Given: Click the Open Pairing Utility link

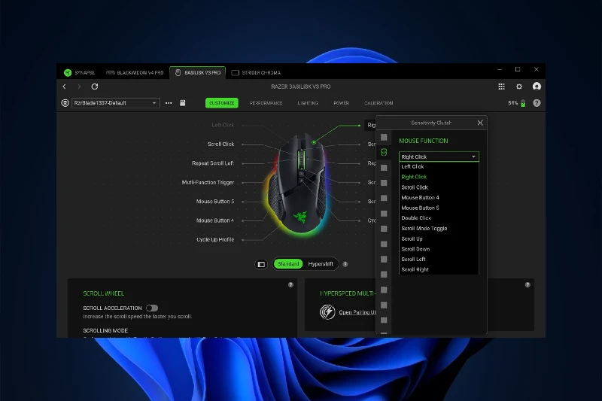Looking at the screenshot, I should (x=357, y=311).
